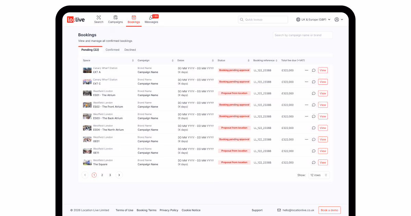Select page 3 in pagination
Screen dimensions: 411x216
(x=110, y=175)
